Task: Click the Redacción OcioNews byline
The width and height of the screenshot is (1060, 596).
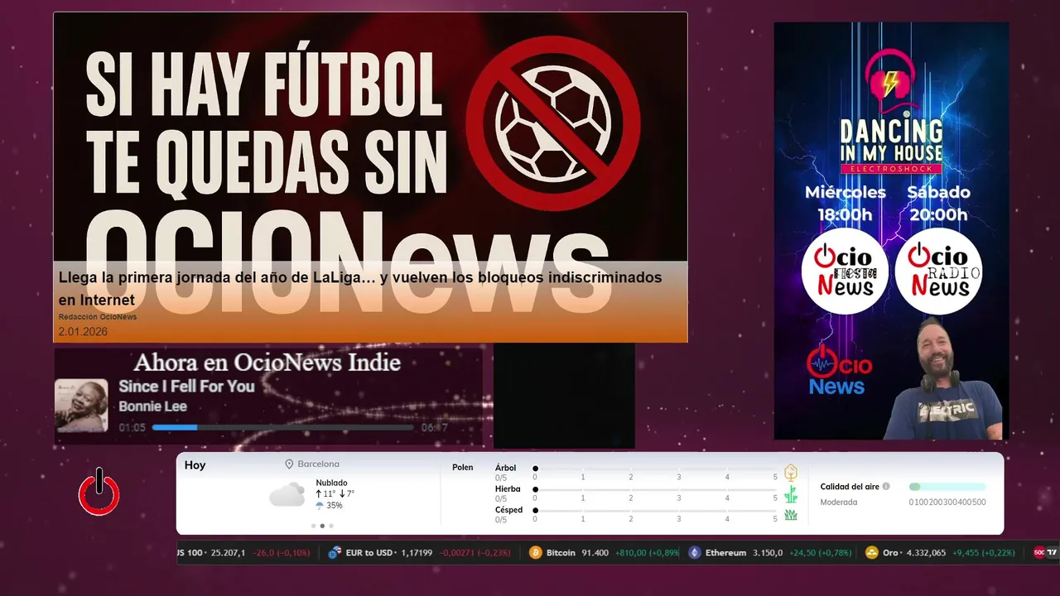Action: (98, 317)
